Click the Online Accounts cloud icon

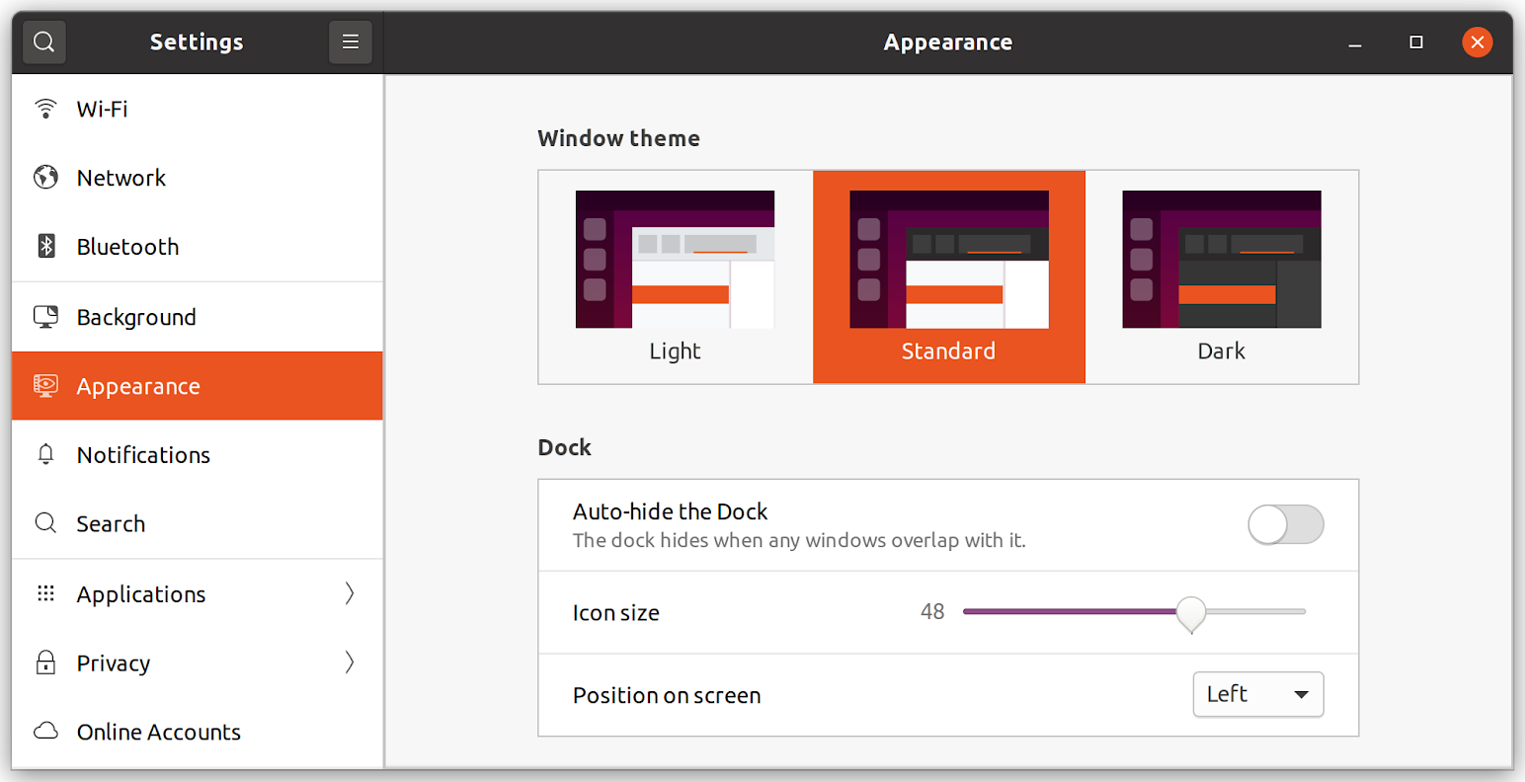point(45,732)
